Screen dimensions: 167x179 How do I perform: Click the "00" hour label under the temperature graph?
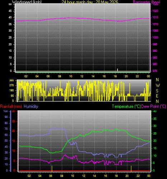tap(149, 176)
